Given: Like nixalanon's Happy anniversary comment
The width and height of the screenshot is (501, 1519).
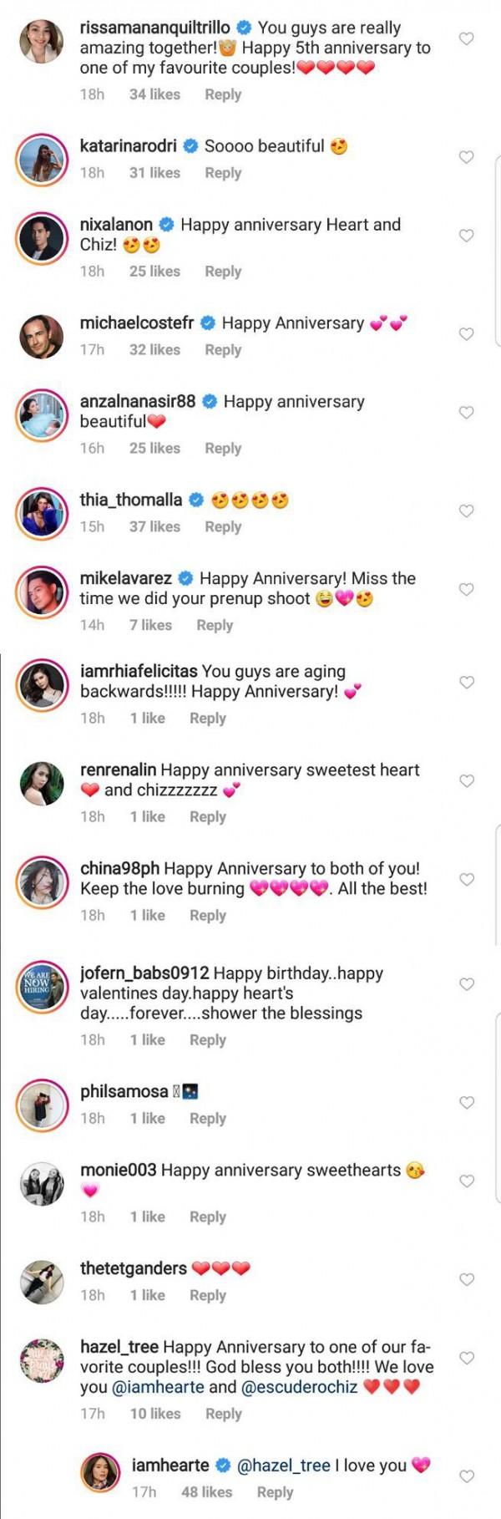Looking at the screenshot, I should coord(467,236).
